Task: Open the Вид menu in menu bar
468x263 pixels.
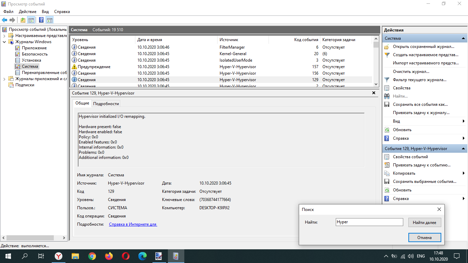Action: click(x=45, y=12)
